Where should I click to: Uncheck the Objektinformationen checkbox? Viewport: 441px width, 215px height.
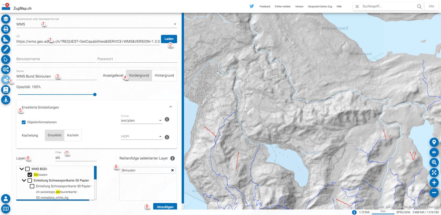[x=24, y=122]
